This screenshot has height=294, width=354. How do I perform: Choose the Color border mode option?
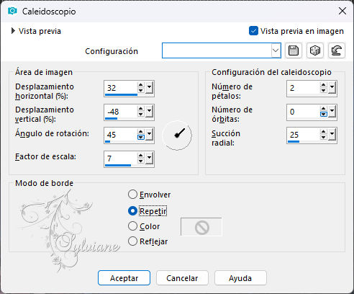[132, 226]
